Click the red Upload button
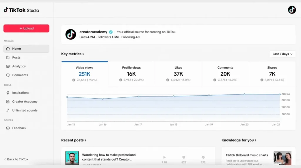This screenshot has height=168, width=301. pyautogui.click(x=26, y=29)
